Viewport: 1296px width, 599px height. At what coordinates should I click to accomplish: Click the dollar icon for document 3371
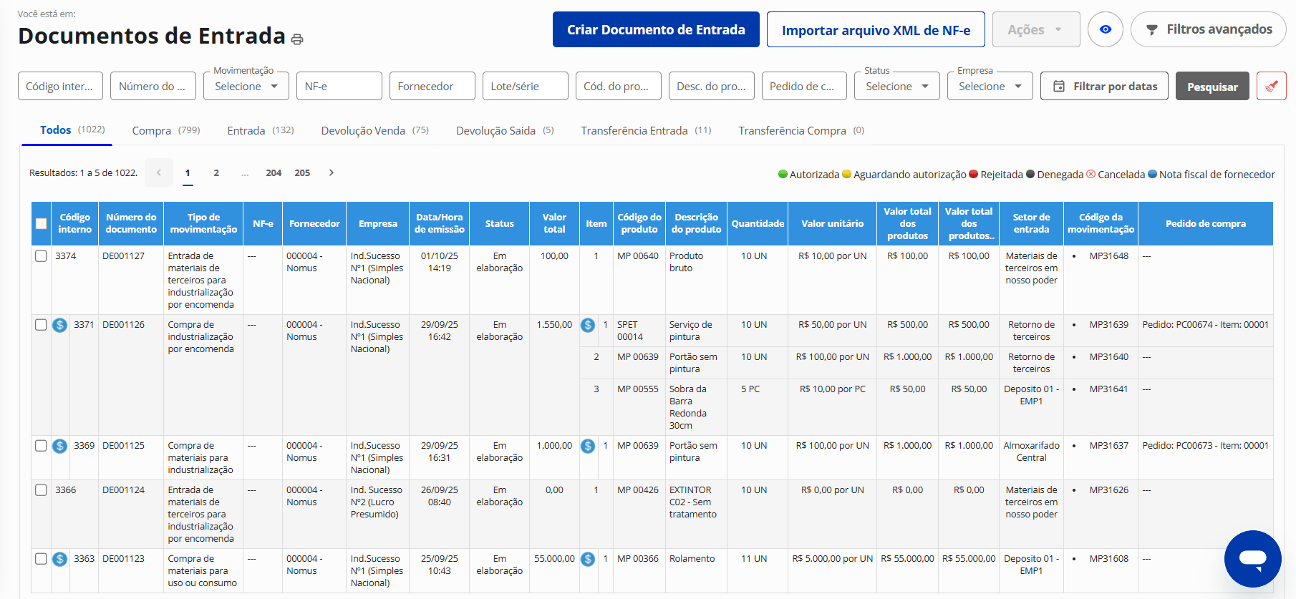point(60,325)
